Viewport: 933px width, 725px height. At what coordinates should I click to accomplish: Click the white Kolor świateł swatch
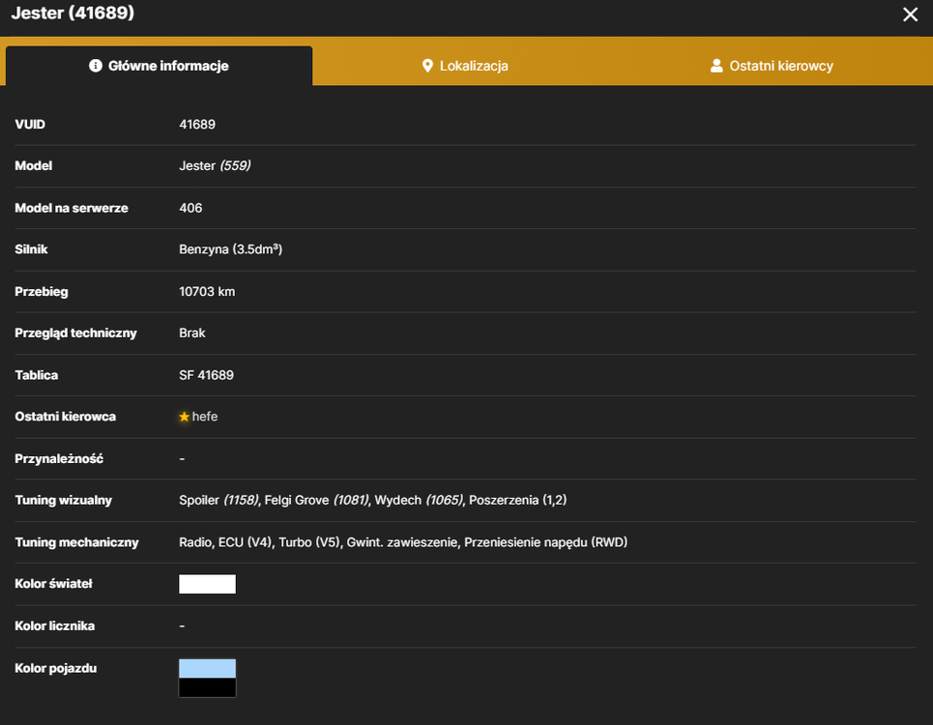coord(207,584)
